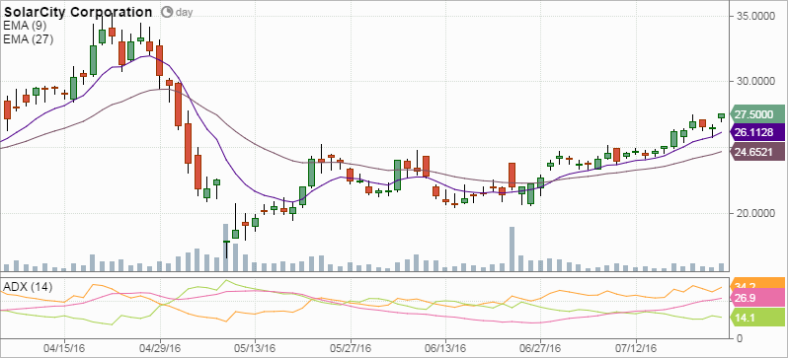Click the ADX (14) indicator label

[x=28, y=287]
